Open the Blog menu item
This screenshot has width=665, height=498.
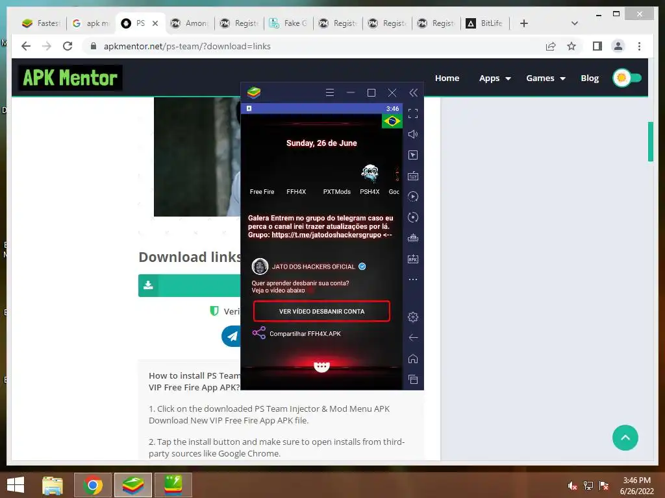pos(590,78)
